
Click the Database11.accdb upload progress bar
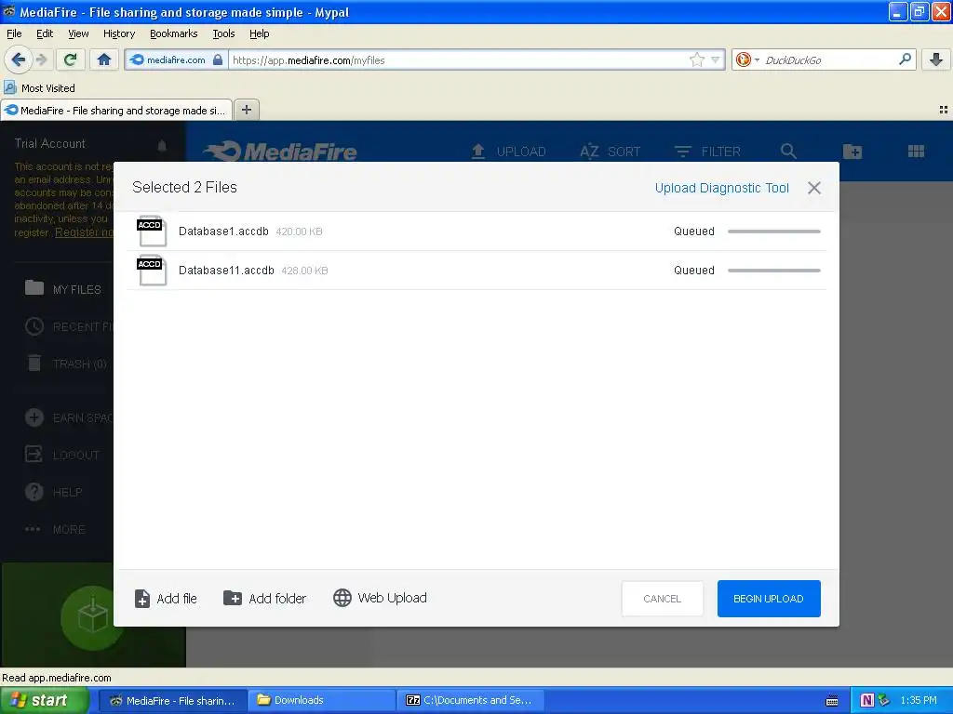(x=773, y=271)
